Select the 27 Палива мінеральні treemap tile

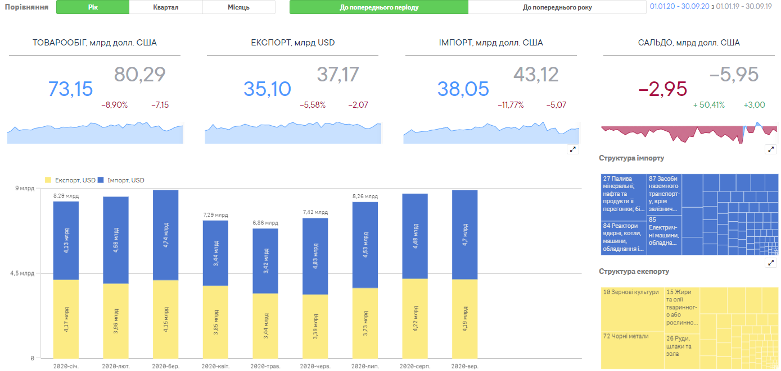[624, 196]
